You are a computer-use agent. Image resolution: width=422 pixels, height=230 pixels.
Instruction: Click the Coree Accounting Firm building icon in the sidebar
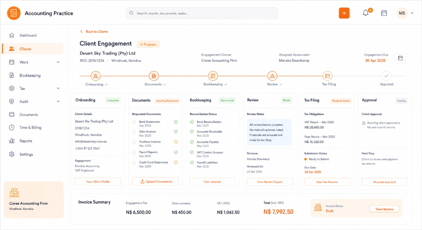(x=14, y=193)
